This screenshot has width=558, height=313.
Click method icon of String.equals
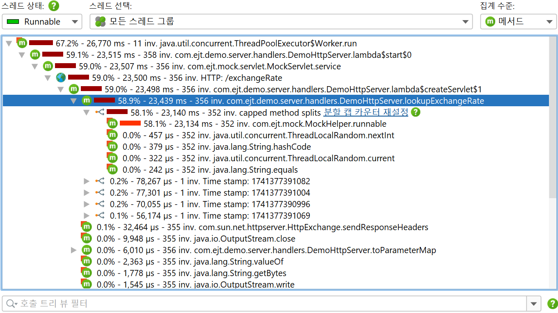[x=112, y=169]
